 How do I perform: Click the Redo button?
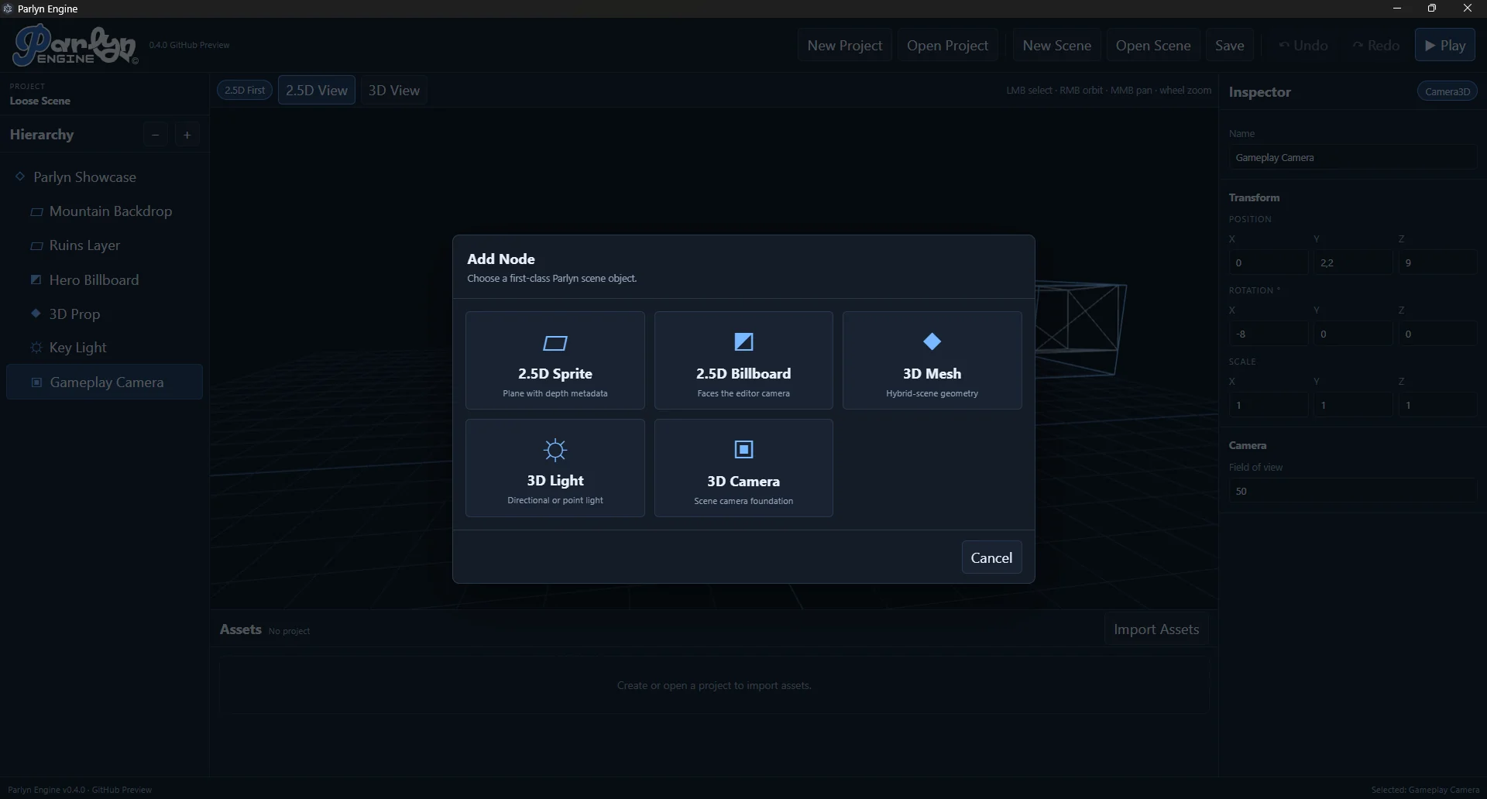tap(1376, 45)
